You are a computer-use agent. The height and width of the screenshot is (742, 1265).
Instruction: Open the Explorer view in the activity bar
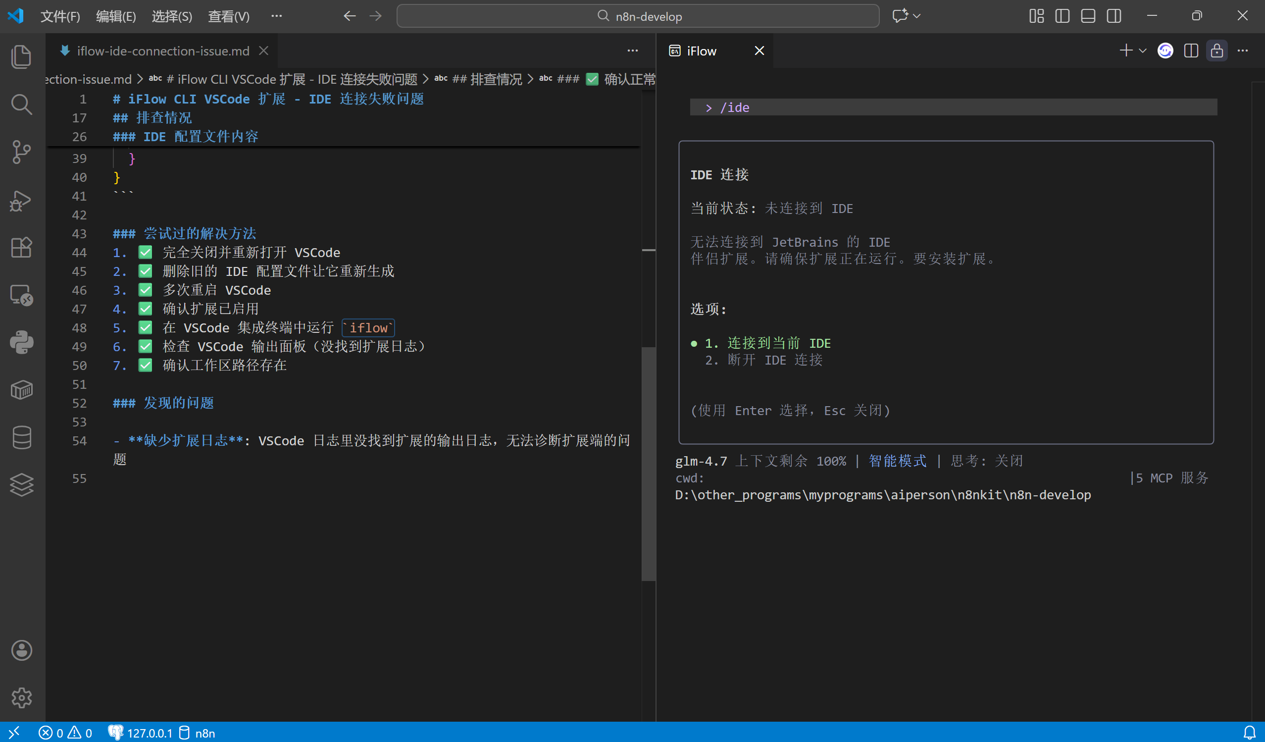point(21,56)
